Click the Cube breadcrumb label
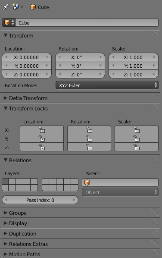The width and height of the screenshot is (162, 258). [x=44, y=7]
